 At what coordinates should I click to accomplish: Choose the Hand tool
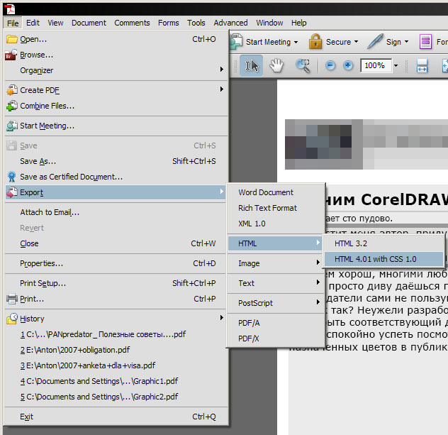click(276, 66)
